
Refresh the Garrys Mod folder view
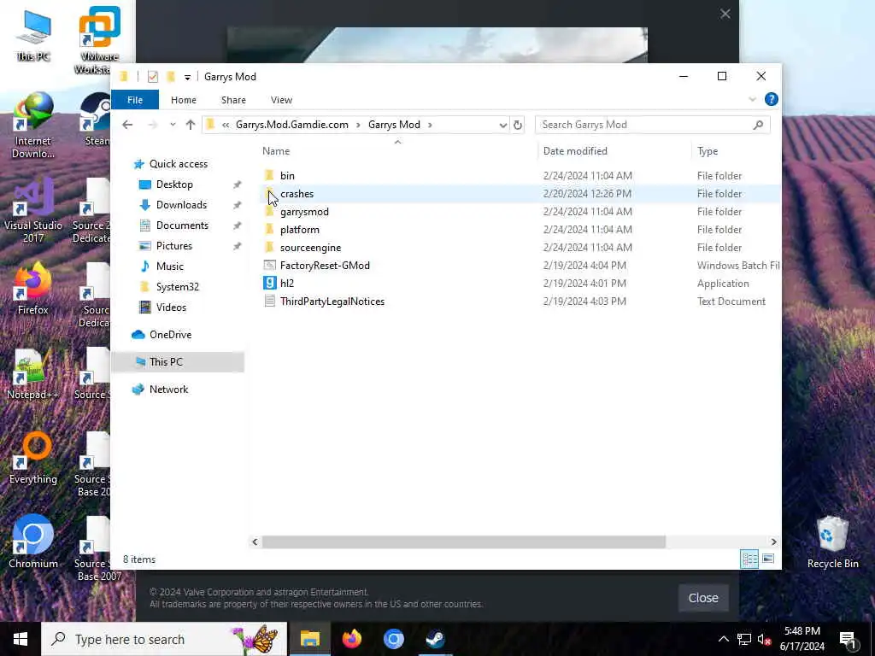point(517,125)
